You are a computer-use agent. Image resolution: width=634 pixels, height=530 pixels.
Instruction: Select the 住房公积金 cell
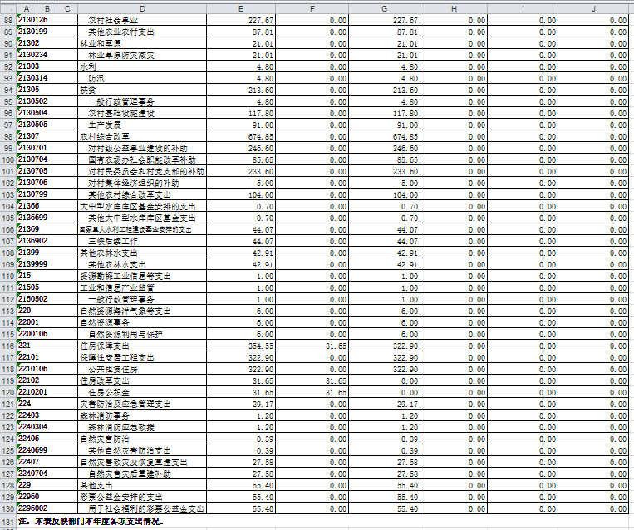coord(110,392)
